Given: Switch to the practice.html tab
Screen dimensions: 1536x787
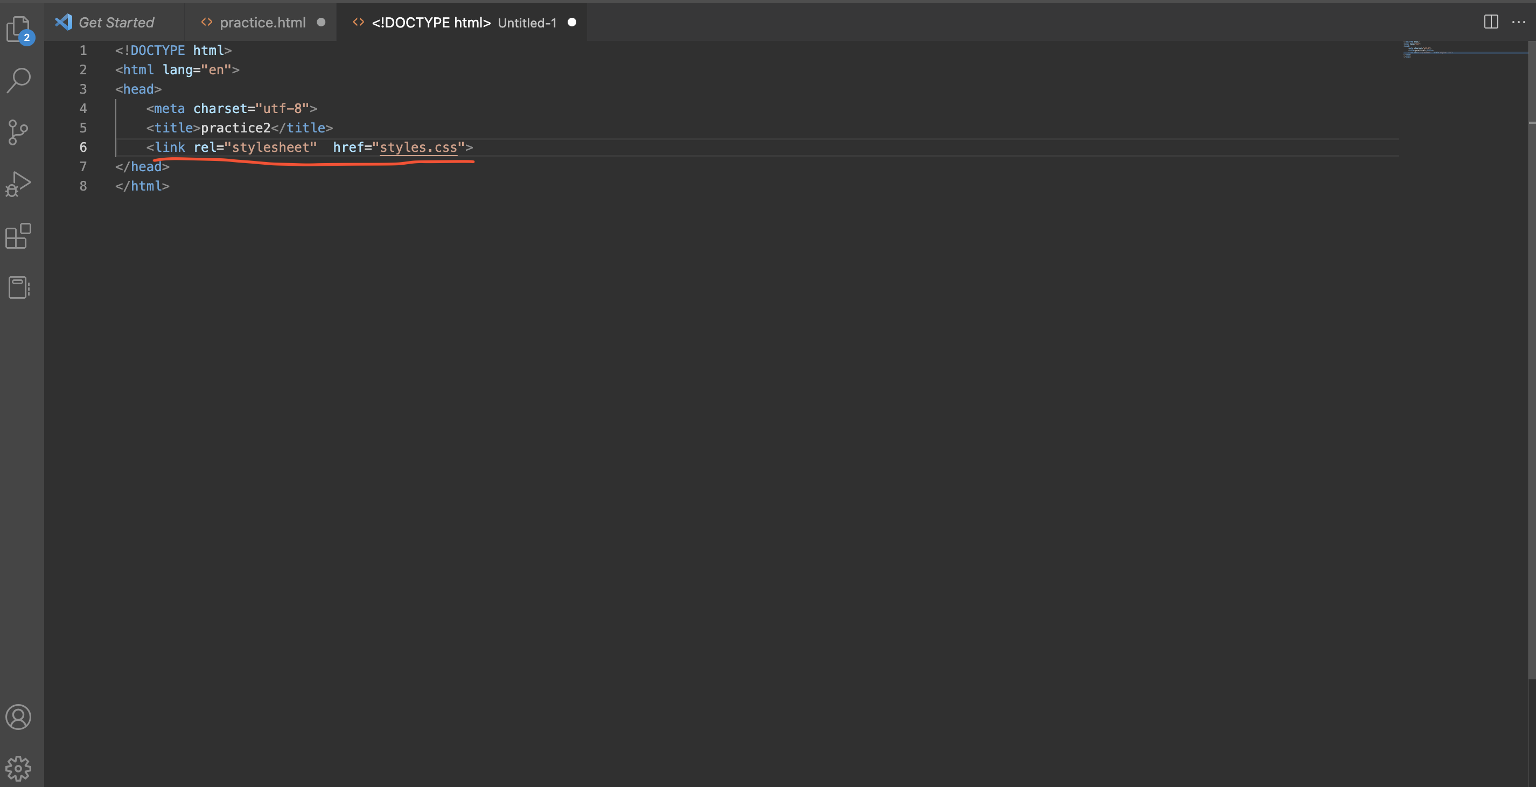Looking at the screenshot, I should click(261, 22).
